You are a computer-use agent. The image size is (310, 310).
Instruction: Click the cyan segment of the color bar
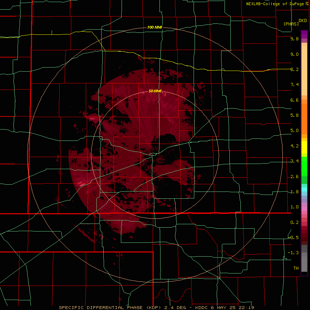click(x=304, y=189)
